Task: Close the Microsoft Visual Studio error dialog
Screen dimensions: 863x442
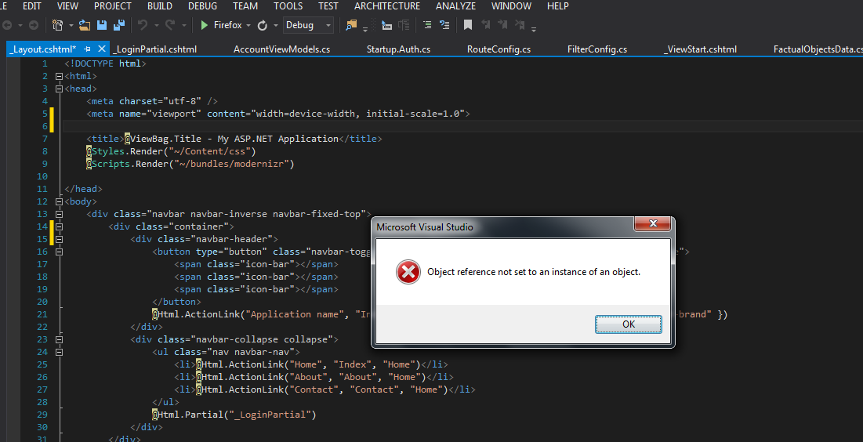Action: pyautogui.click(x=652, y=223)
